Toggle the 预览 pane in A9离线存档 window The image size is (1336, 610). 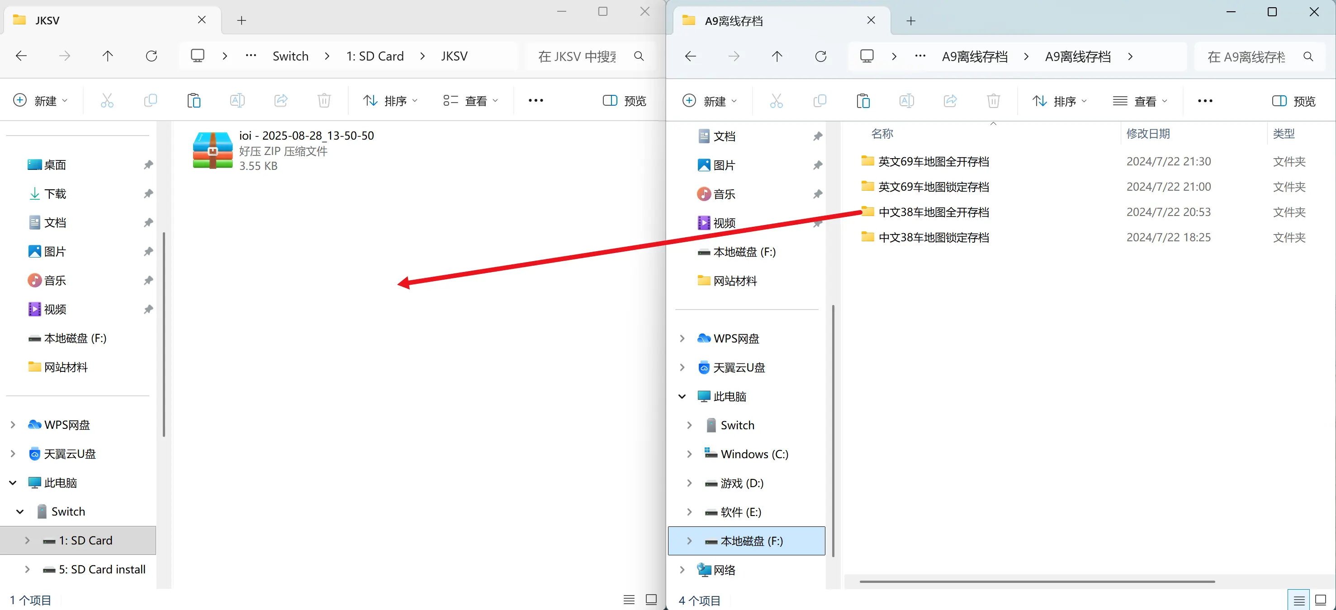(x=1294, y=101)
